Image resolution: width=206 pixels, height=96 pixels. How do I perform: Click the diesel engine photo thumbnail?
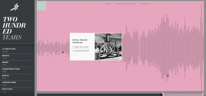click(x=108, y=47)
